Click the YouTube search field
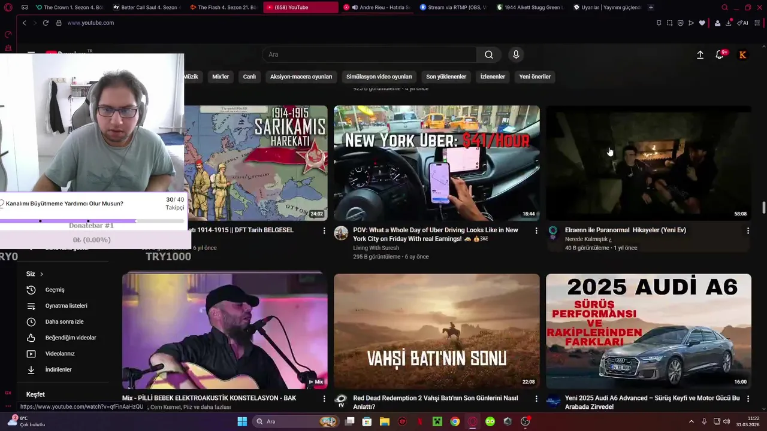This screenshot has width=767, height=431. coord(369,54)
